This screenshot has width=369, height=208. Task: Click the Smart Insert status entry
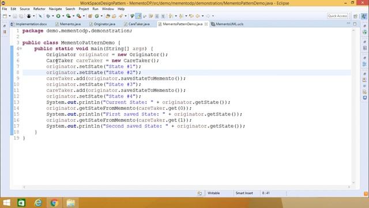244,193
